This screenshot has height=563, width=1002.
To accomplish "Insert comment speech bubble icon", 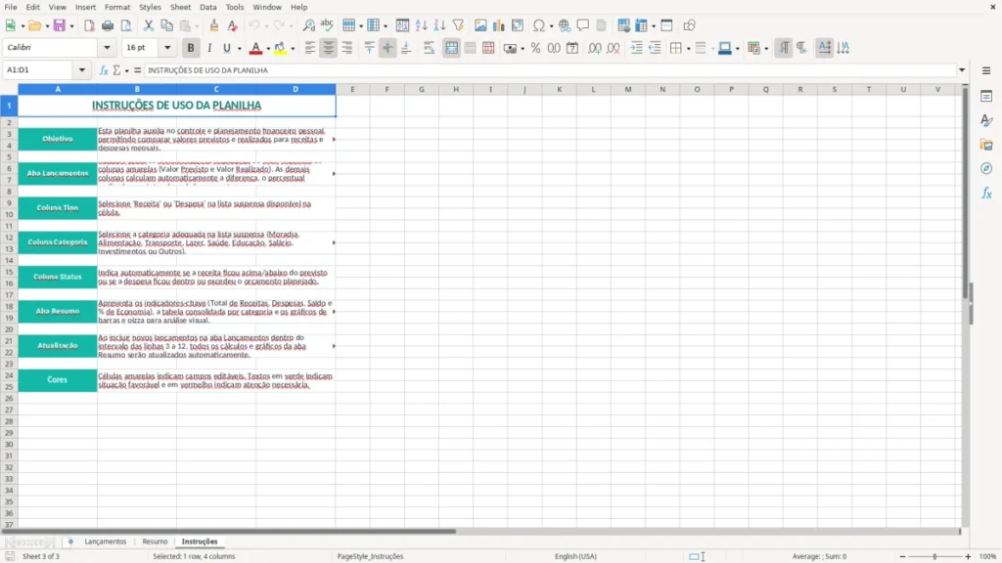I will coord(583,25).
